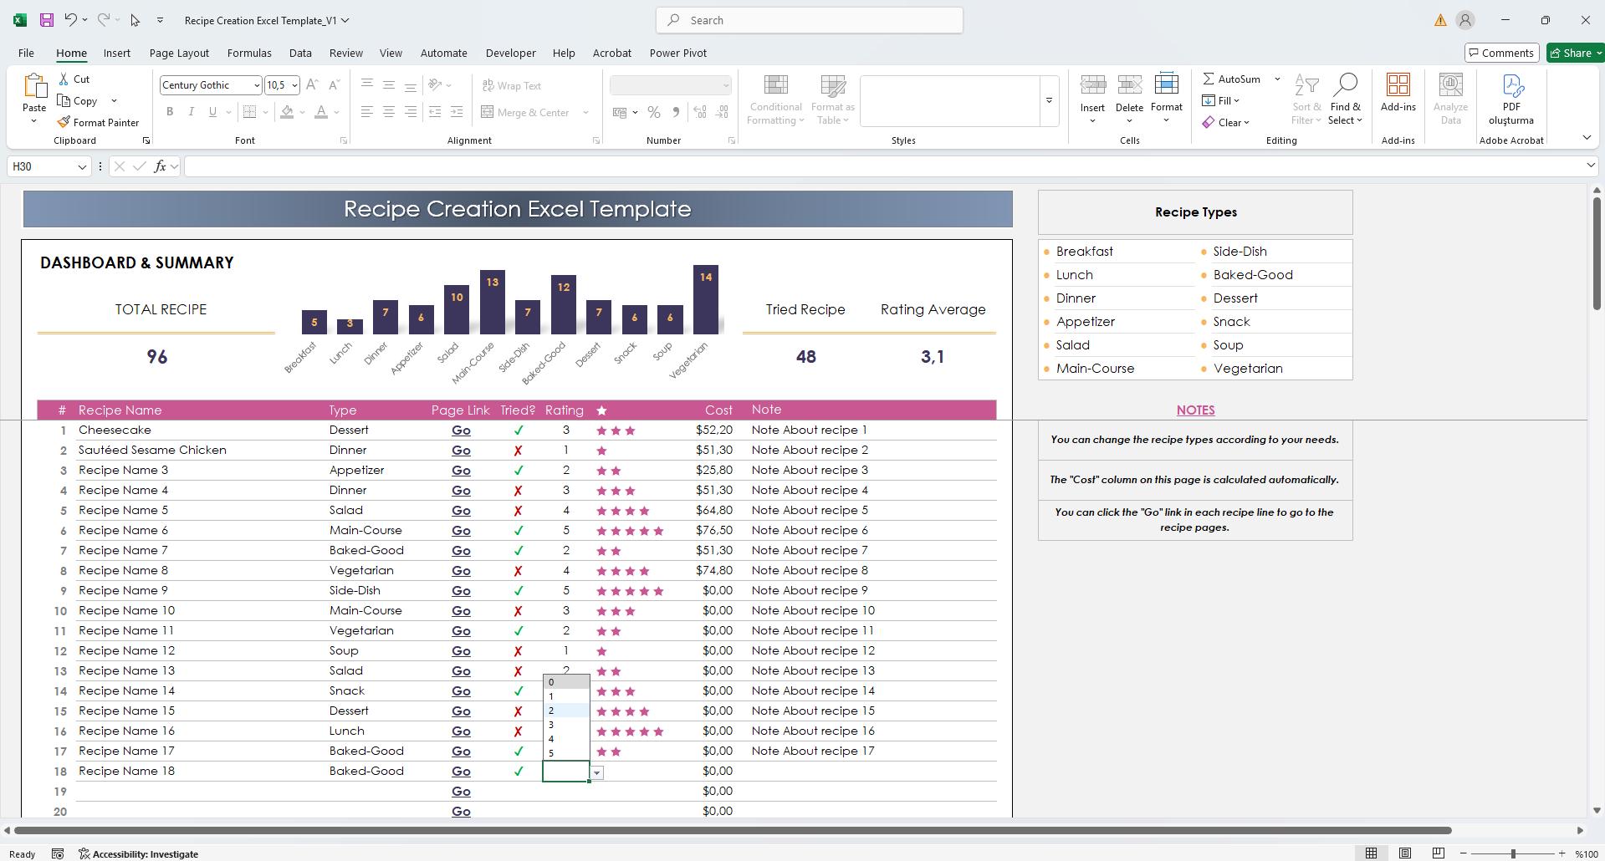Click the AutoSum button
1605x861 pixels.
click(x=1234, y=79)
